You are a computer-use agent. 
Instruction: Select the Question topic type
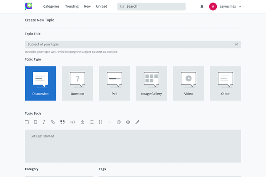click(x=77, y=83)
